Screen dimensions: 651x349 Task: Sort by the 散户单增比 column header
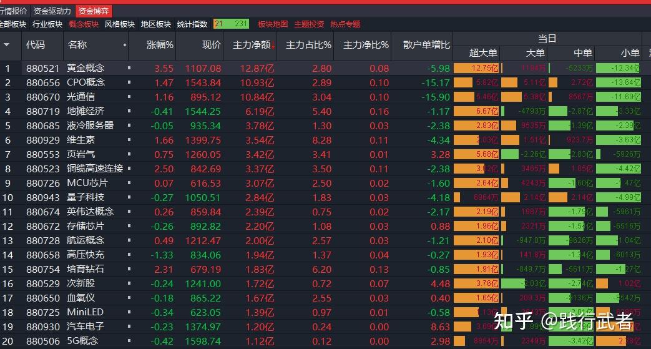coord(426,45)
